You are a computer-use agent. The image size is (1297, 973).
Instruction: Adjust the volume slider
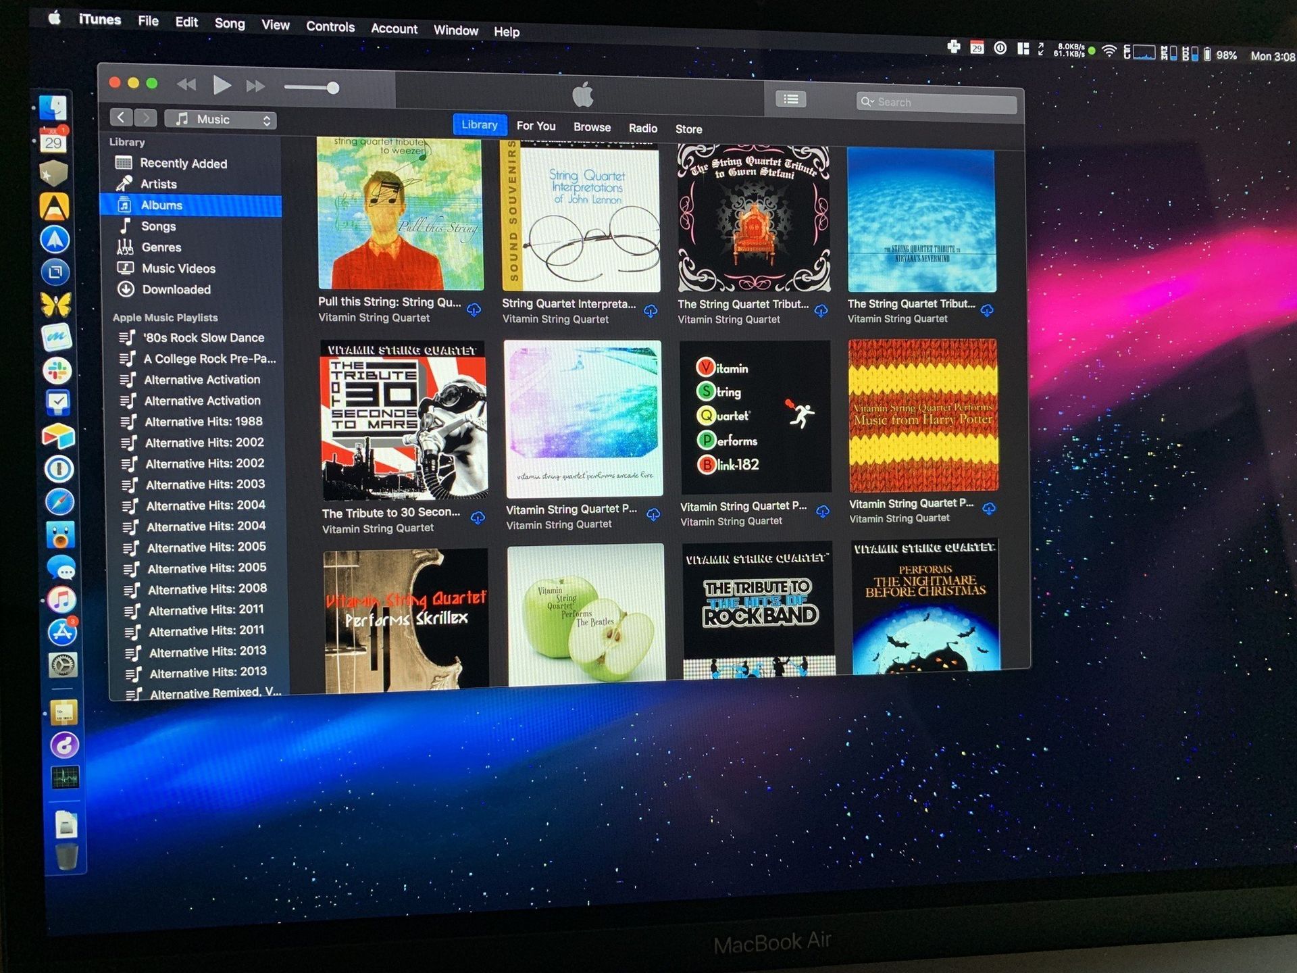[x=311, y=87]
